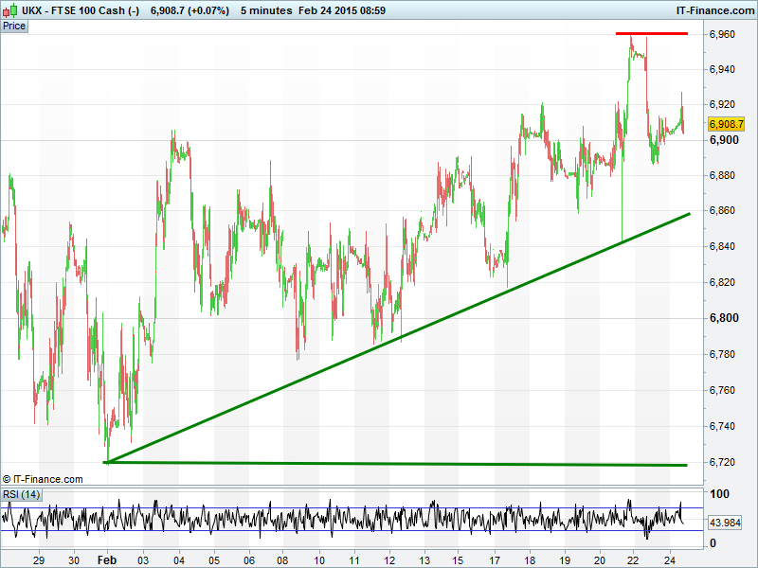Screen dimensions: 758x568
Task: Click the RSI (14) indicator label
Action: (x=21, y=494)
